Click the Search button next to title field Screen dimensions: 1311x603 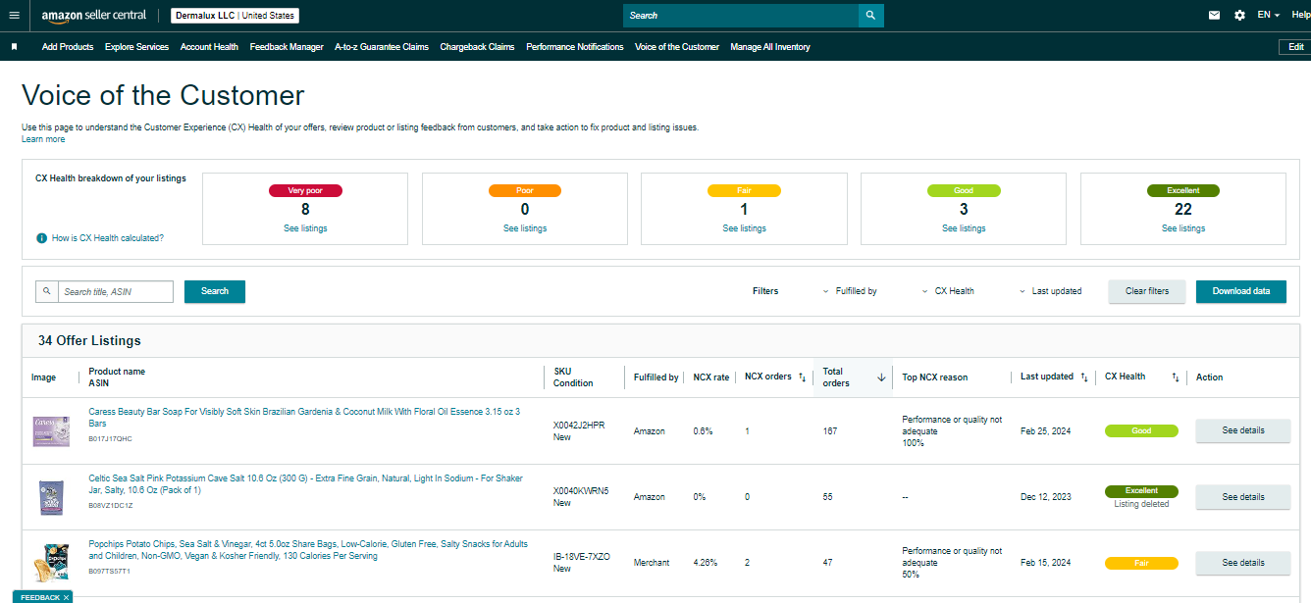pyautogui.click(x=215, y=291)
